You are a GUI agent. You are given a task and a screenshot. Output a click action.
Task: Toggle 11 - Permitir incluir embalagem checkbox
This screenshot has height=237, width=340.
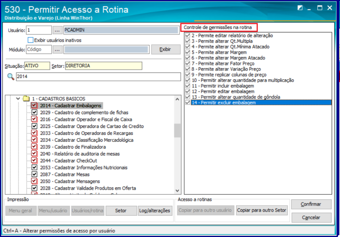pyautogui.click(x=188, y=86)
